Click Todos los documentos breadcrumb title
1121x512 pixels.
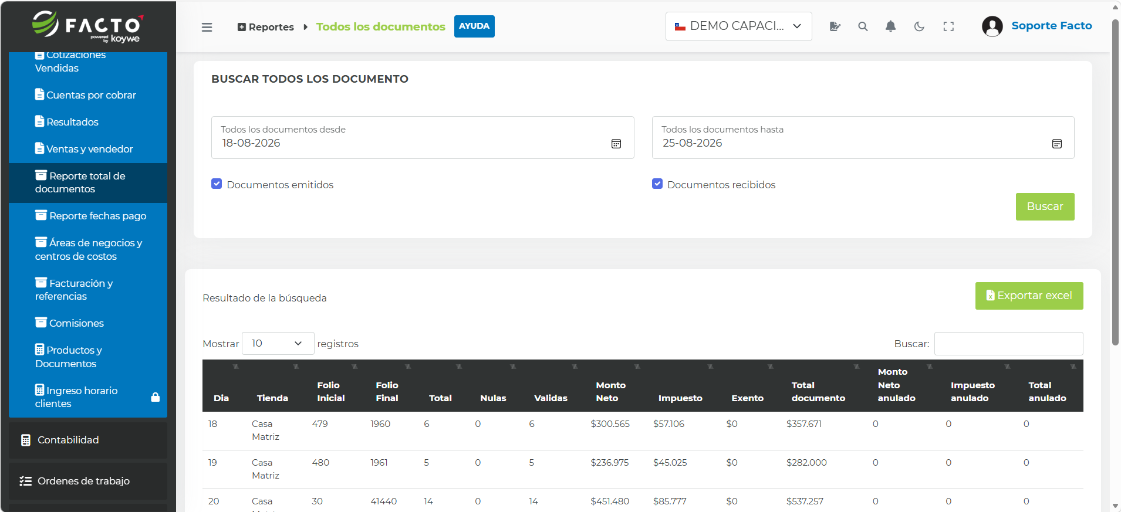coord(380,27)
